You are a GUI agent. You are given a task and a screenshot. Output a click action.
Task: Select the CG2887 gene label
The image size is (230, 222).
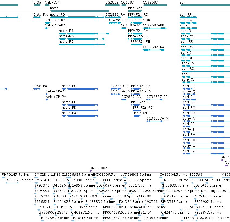click(127, 2)
